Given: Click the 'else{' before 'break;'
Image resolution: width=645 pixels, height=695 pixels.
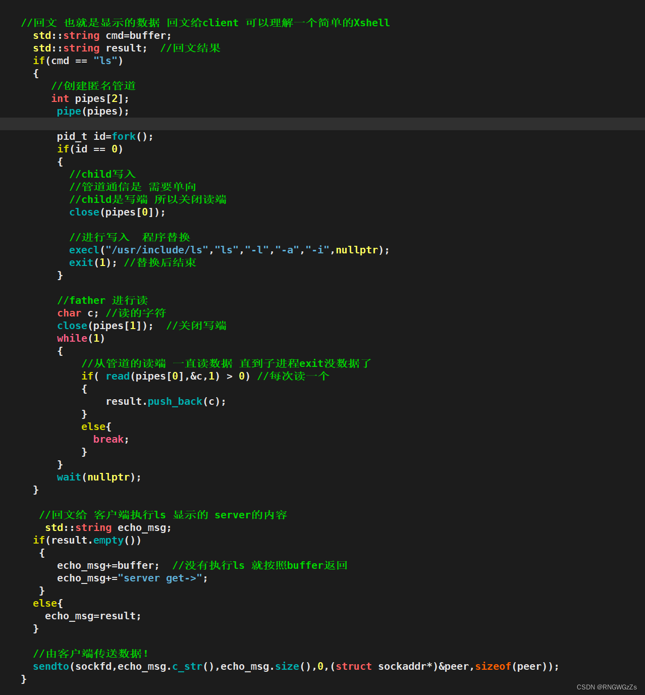Looking at the screenshot, I should (96, 426).
